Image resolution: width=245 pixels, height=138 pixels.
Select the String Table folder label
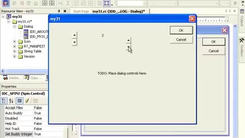tap(33, 51)
